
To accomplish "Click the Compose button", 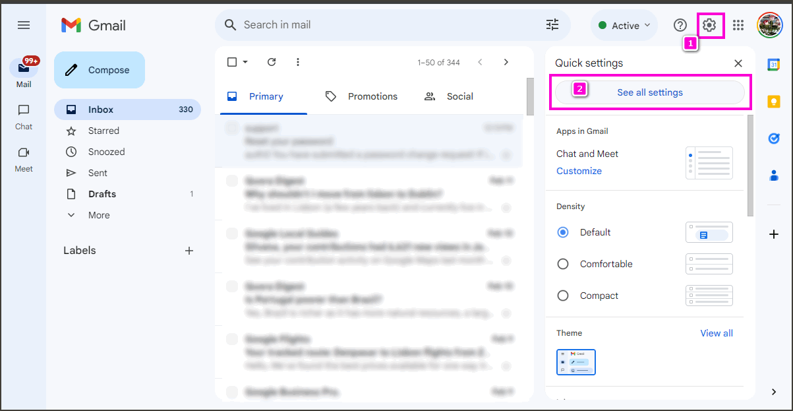I will coord(100,70).
